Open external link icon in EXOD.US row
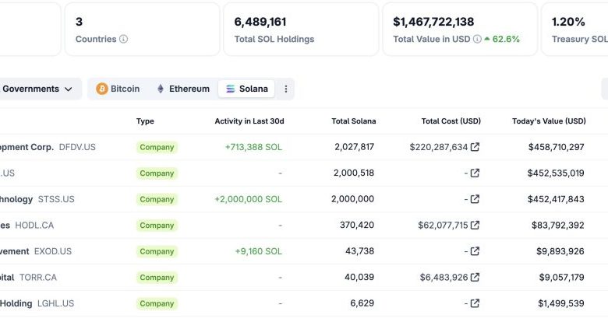This screenshot has height=322, width=608. click(475, 251)
